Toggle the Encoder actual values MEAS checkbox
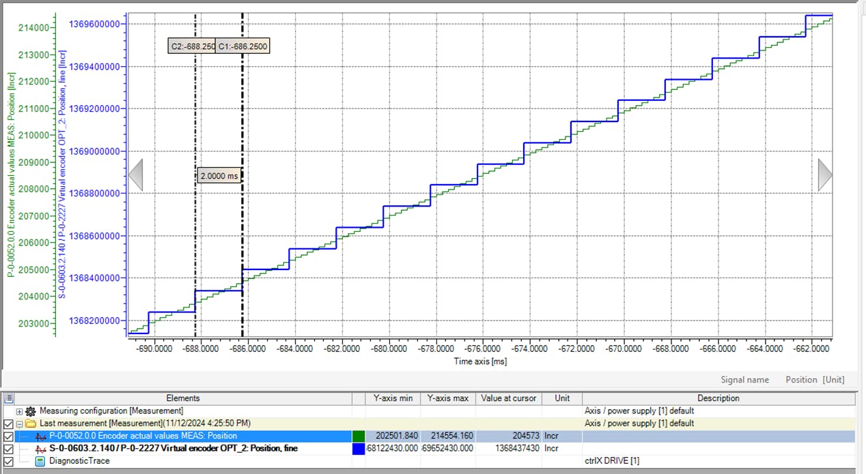This screenshot has width=866, height=474. tap(8, 436)
